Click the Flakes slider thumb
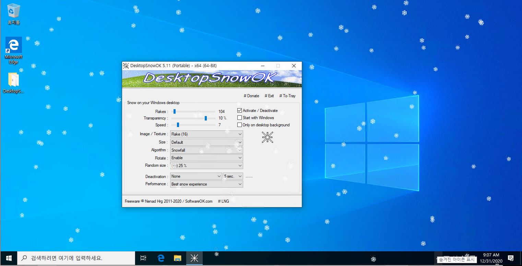This screenshot has height=266, width=522. [x=175, y=111]
